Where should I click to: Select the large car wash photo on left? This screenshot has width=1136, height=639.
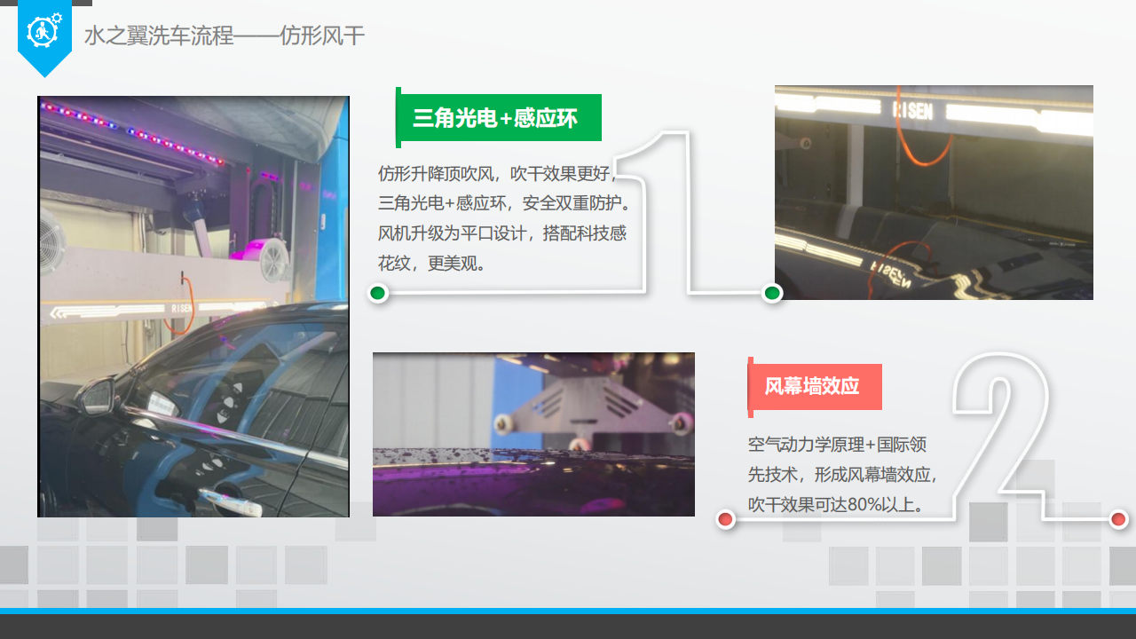click(193, 306)
